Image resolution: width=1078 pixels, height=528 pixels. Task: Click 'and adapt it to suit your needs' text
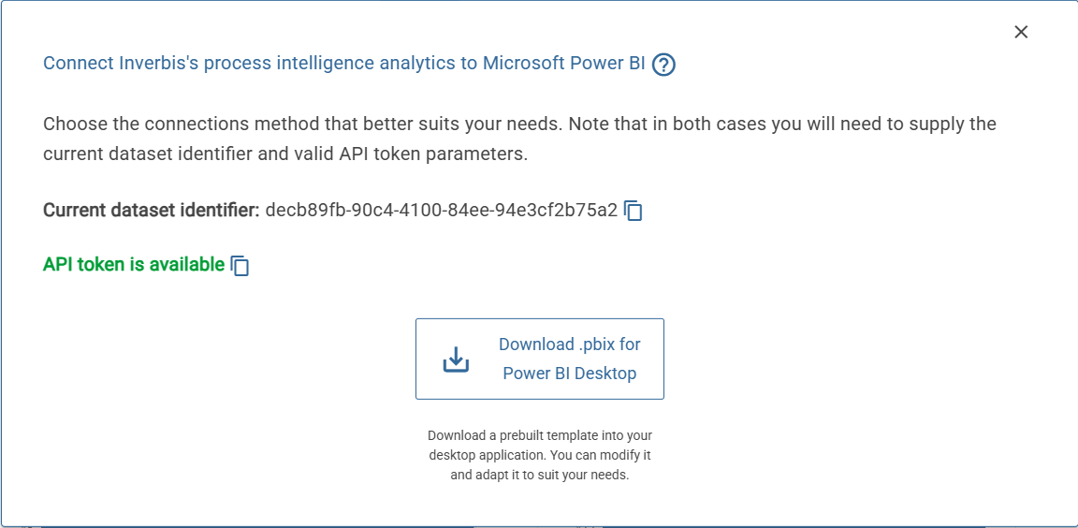(540, 475)
